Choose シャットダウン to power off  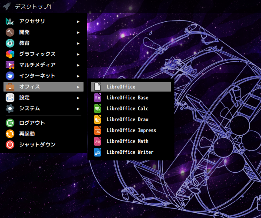coord(43,145)
